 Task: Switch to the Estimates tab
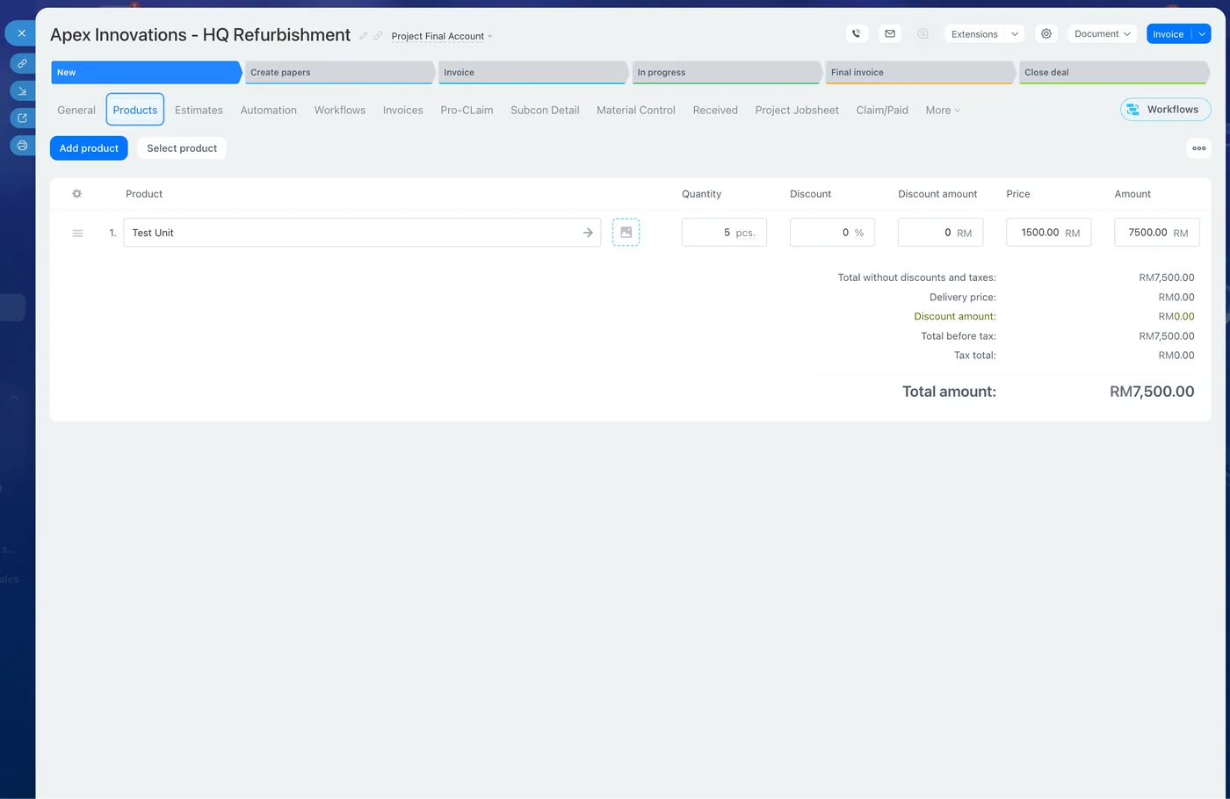coord(199,111)
